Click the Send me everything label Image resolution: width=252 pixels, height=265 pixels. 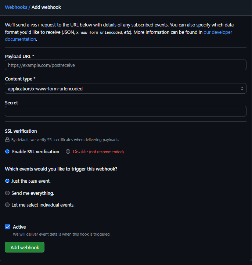click(x=33, y=193)
